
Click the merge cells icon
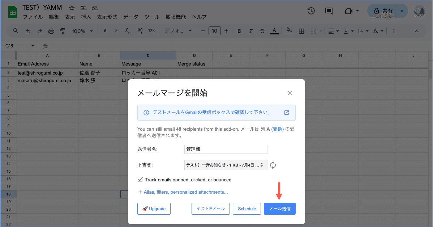click(x=313, y=31)
